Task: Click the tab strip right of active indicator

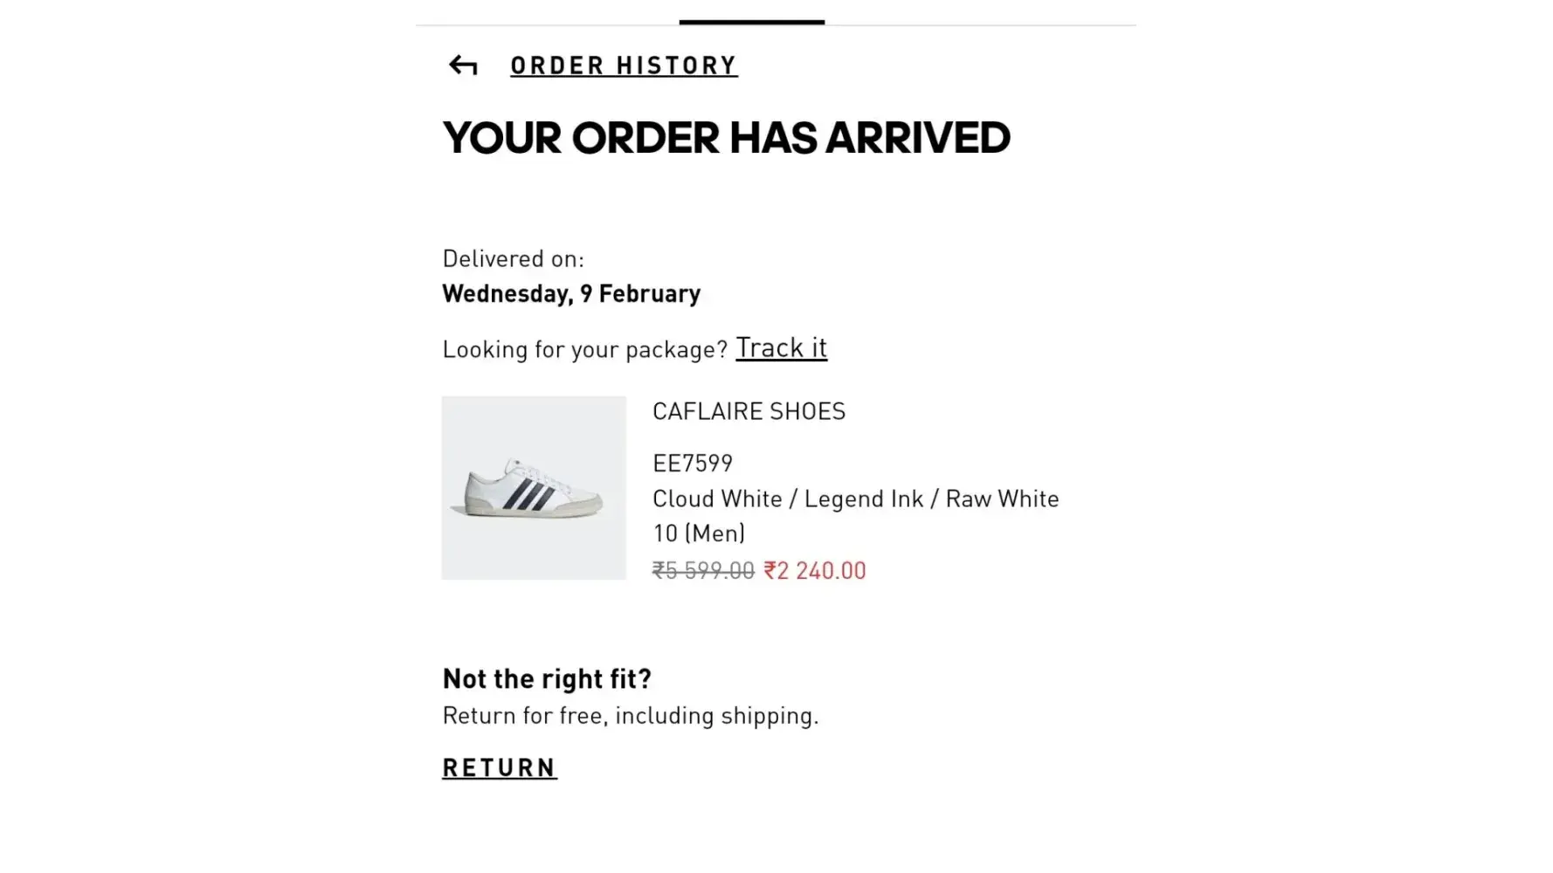Action: point(978,24)
